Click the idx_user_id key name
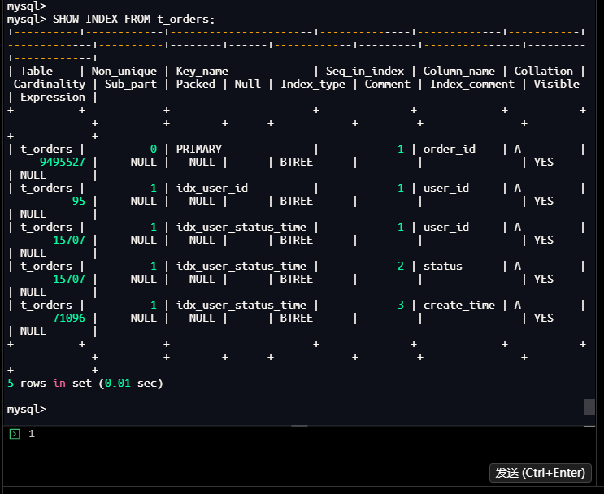This screenshot has height=494, width=604. coord(212,188)
